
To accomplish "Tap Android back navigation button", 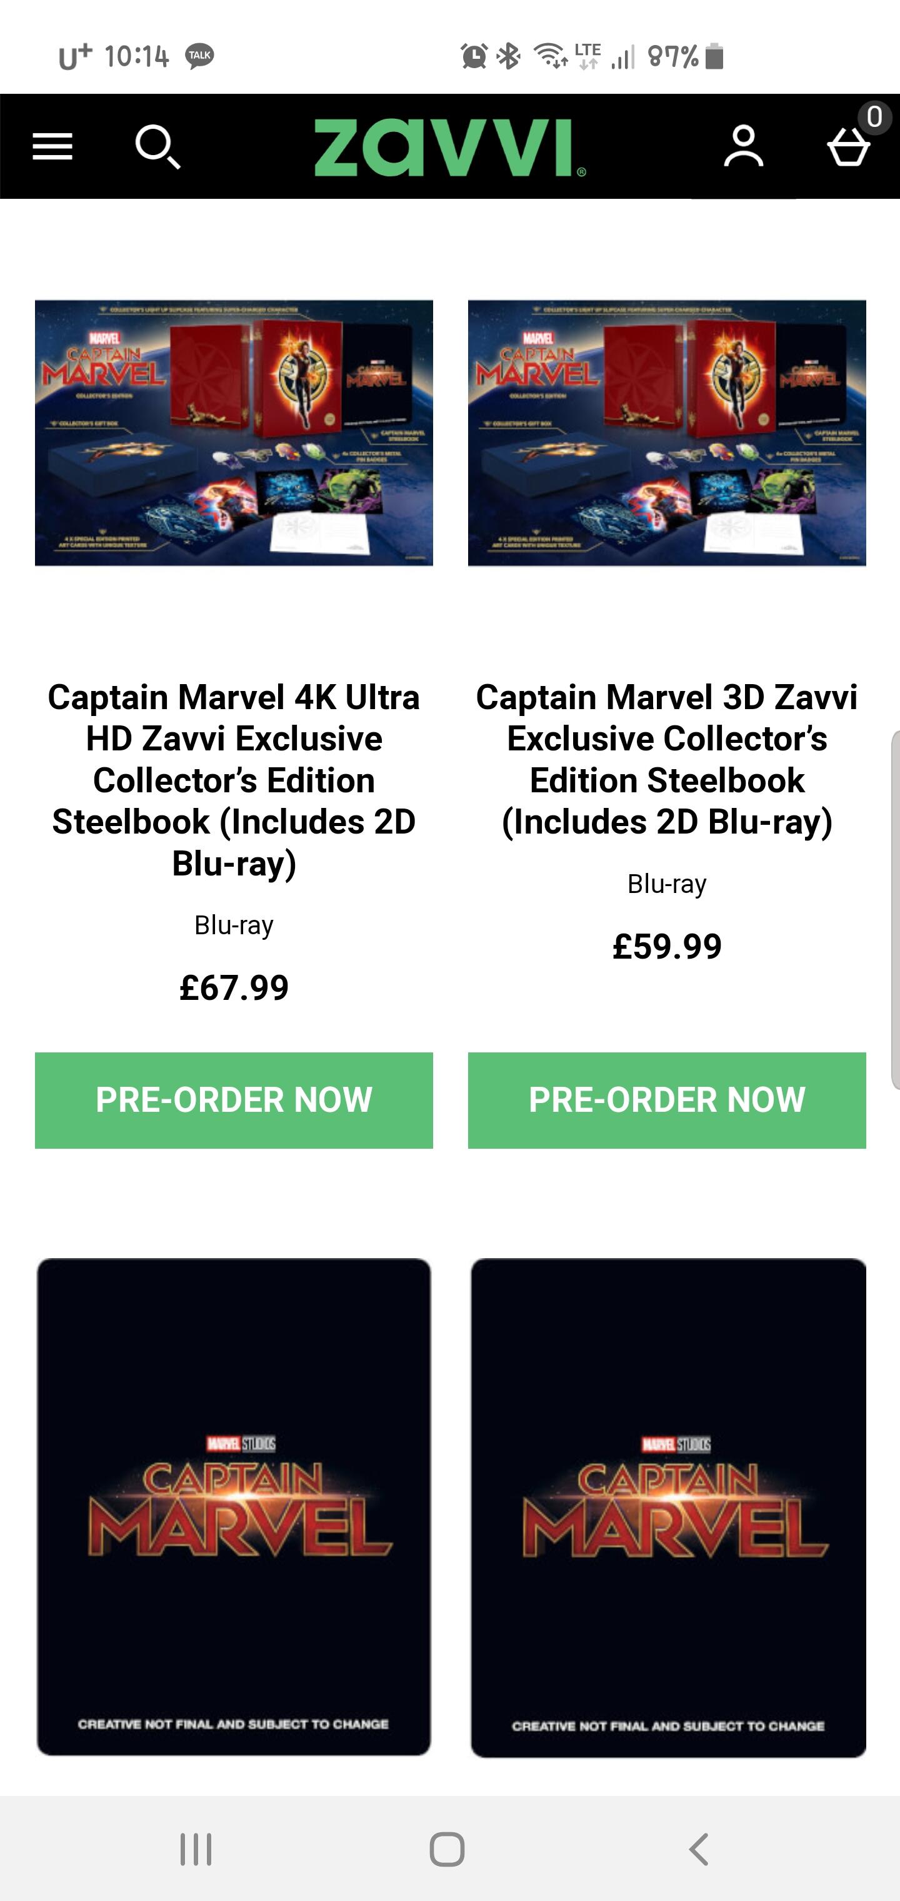I will tap(699, 1849).
